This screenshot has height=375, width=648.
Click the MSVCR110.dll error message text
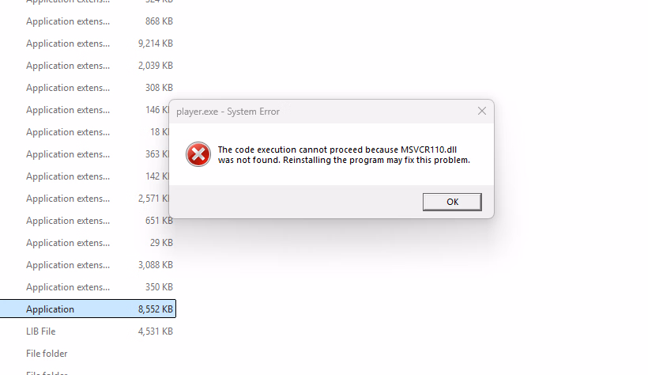coord(344,155)
